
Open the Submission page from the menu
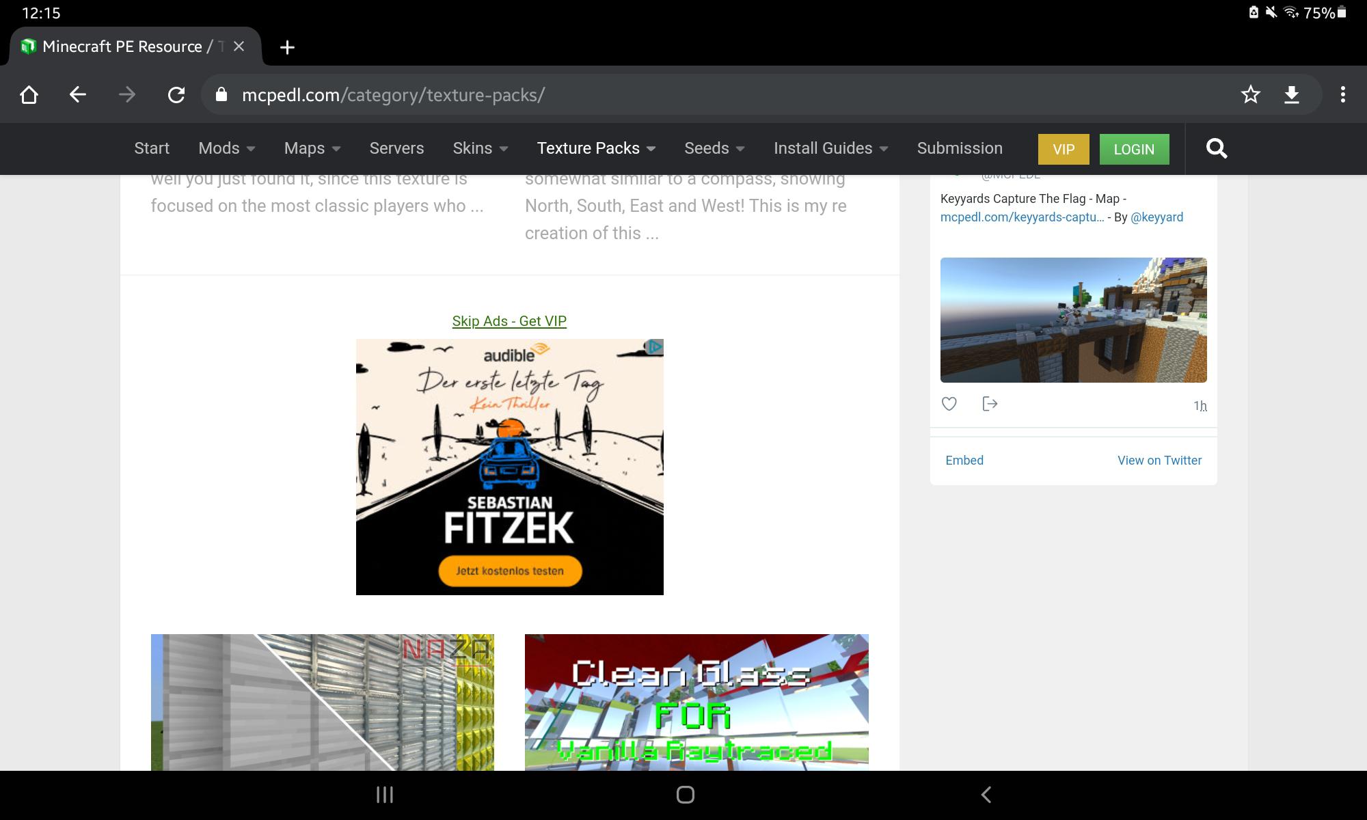coord(960,148)
